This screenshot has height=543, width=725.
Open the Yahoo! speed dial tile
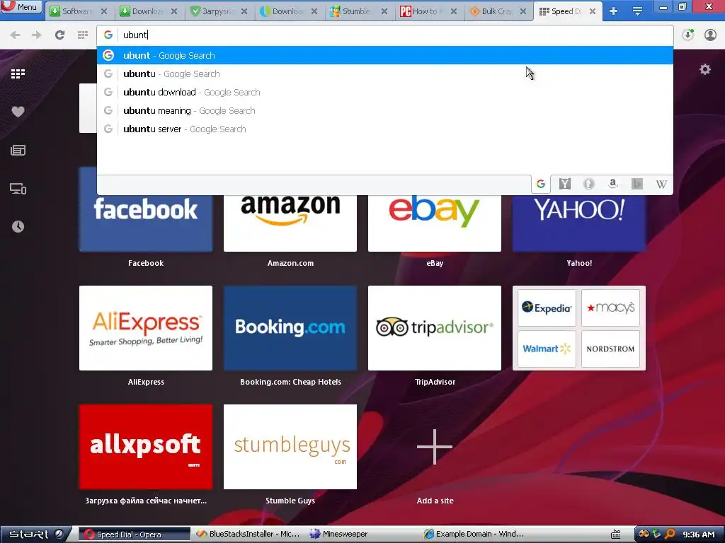[x=579, y=223]
